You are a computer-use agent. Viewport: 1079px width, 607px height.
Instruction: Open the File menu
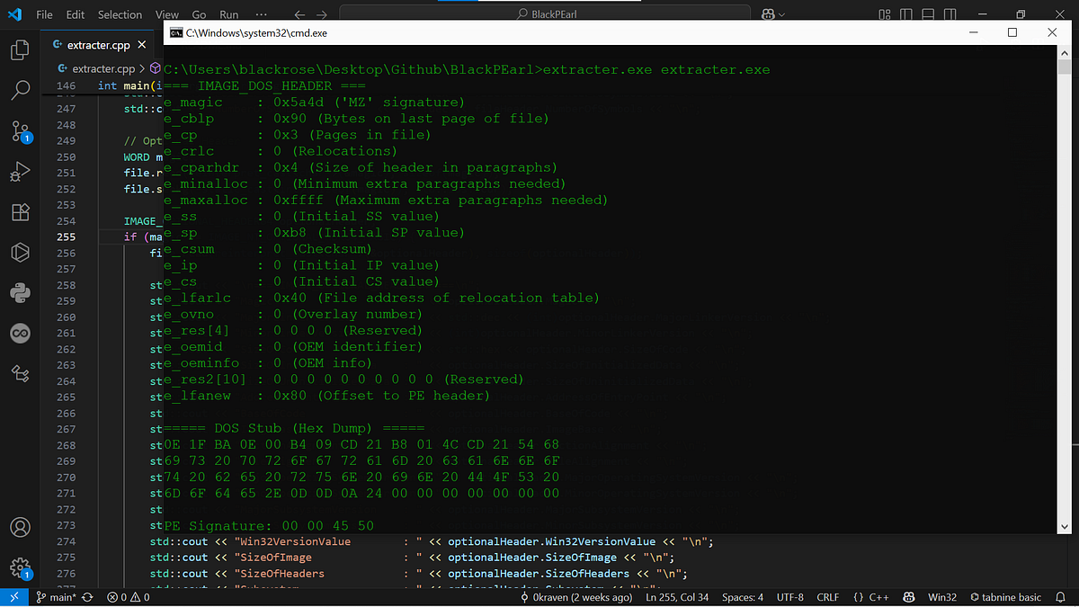(44, 13)
